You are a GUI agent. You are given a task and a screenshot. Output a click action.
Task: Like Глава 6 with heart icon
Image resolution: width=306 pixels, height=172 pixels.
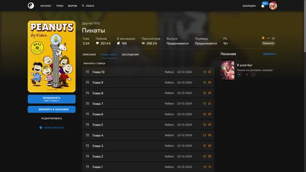[204, 114]
